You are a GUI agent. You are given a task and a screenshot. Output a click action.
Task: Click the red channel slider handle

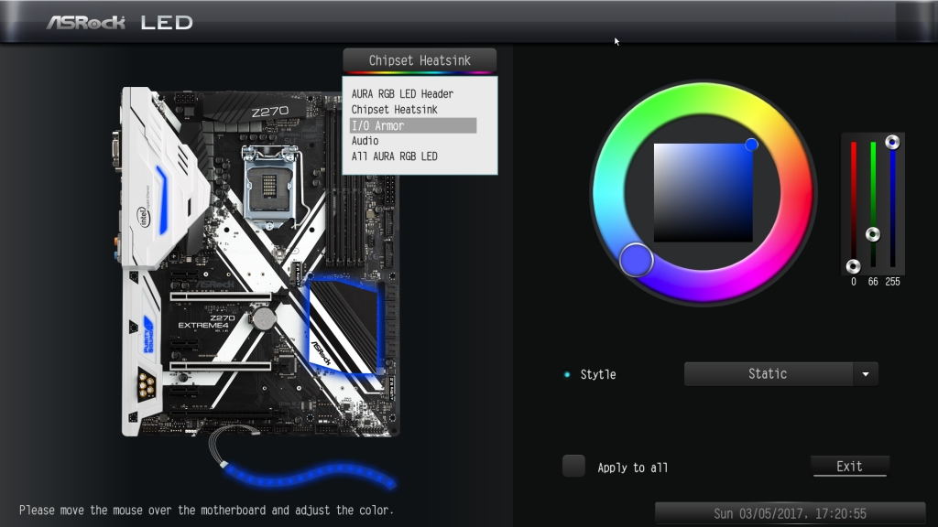[854, 266]
